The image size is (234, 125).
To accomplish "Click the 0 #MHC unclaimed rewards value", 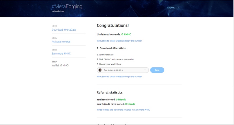I will click(x=126, y=34).
